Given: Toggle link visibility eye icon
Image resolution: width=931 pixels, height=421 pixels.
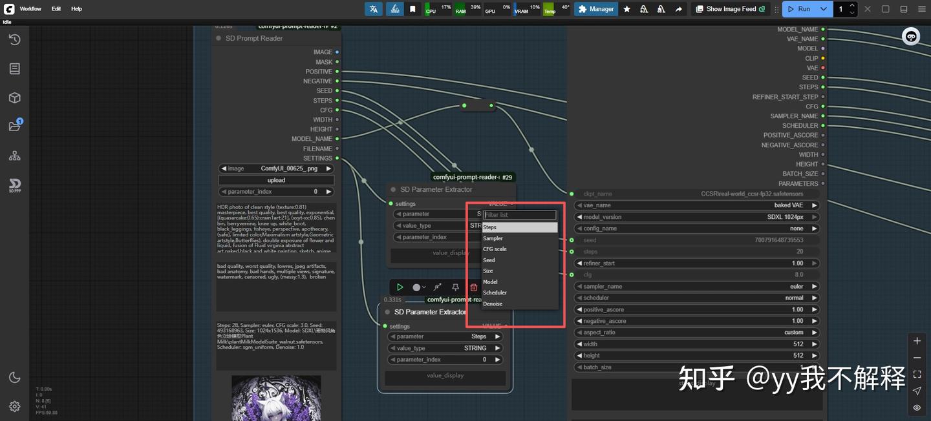Looking at the screenshot, I should (917, 407).
